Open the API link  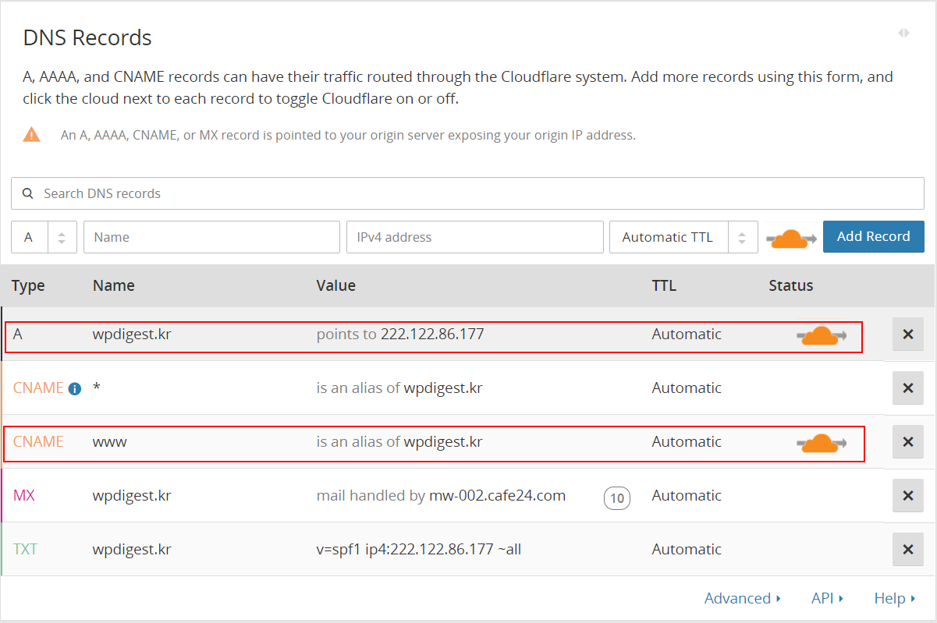[827, 598]
